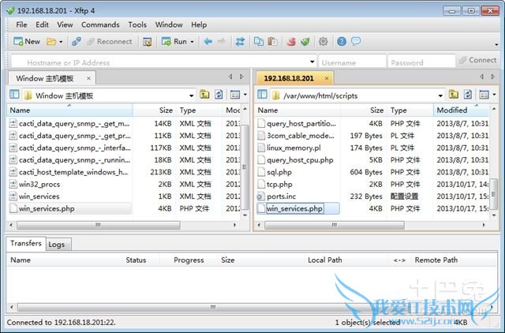Expand the Run dropdown arrow

[193, 42]
